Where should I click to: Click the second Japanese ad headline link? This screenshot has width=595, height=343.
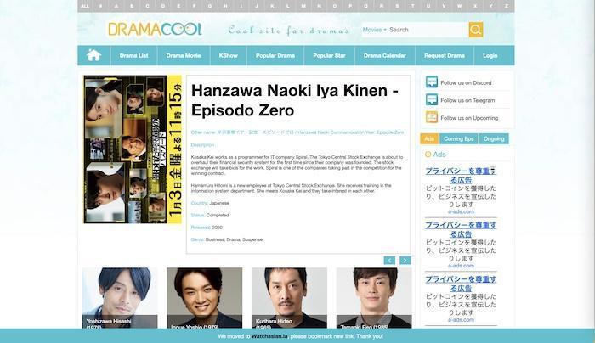[461, 230]
